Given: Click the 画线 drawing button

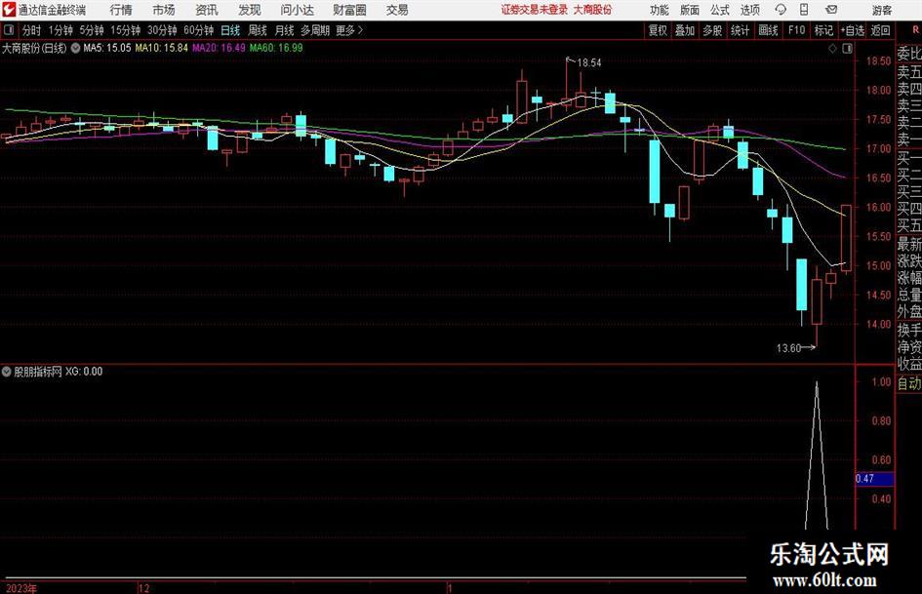Looking at the screenshot, I should click(x=768, y=30).
